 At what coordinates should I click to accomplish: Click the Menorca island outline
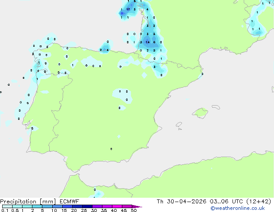216,107
